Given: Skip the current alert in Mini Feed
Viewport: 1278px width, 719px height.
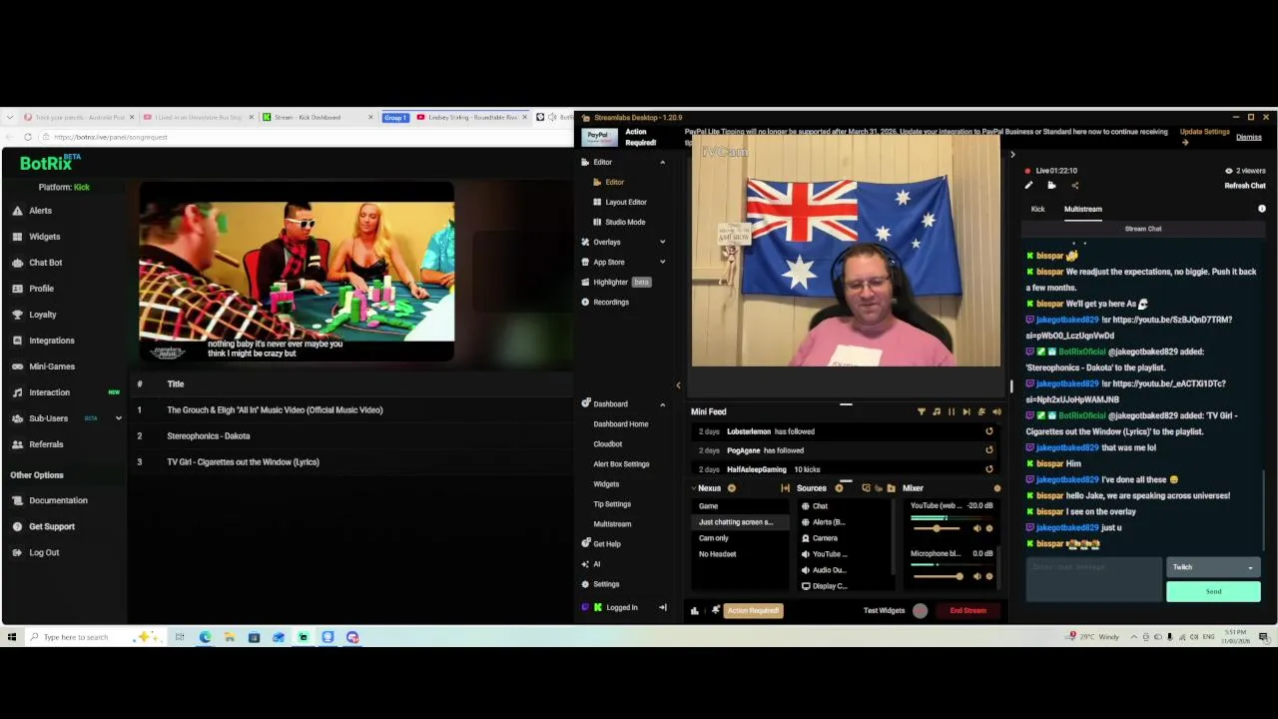Looking at the screenshot, I should [966, 411].
